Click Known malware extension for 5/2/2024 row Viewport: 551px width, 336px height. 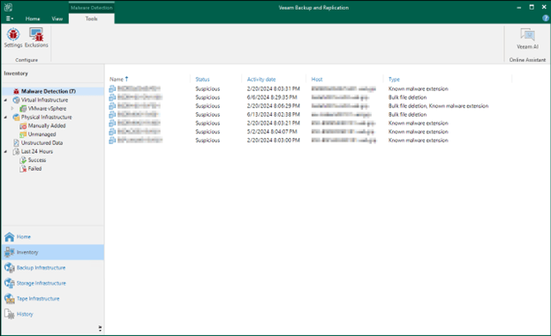point(419,132)
